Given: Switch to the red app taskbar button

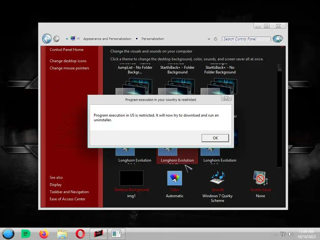Looking at the screenshot, I should [98, 234].
